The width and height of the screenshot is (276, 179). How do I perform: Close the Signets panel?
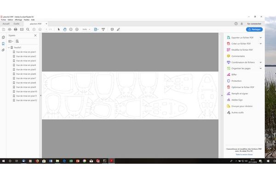click(35, 35)
